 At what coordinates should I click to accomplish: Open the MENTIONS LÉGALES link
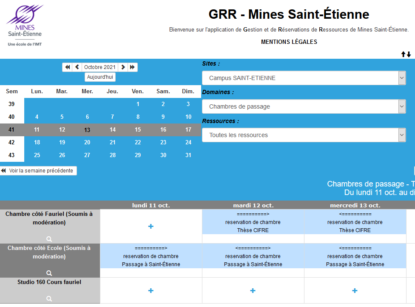tap(289, 42)
